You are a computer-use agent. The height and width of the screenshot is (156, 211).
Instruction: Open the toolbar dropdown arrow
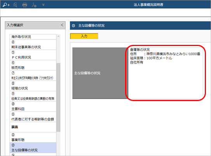(x=43, y=5)
